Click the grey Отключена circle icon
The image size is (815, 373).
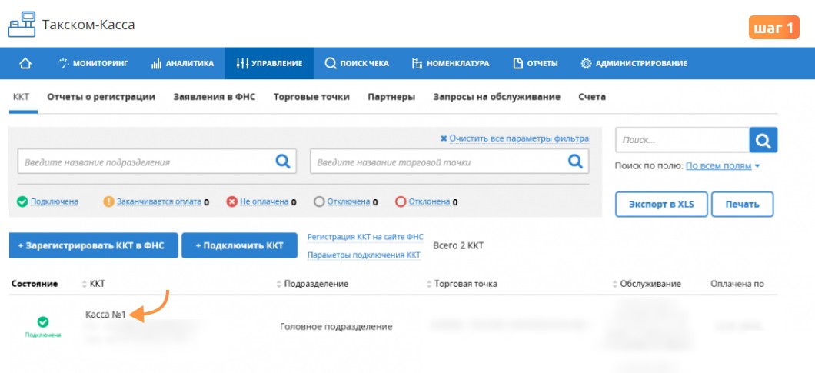coord(319,201)
